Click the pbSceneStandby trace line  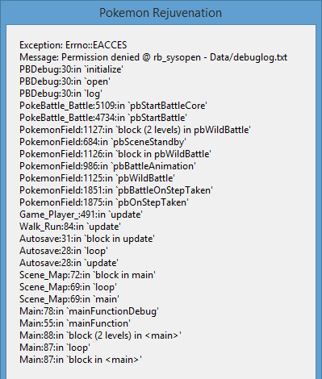pyautogui.click(x=102, y=142)
